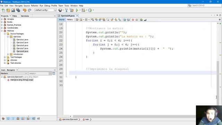The image size is (222, 125).
Task: Click the Find Previous Occurrence icon
Action: pyautogui.click(x=96, y=20)
